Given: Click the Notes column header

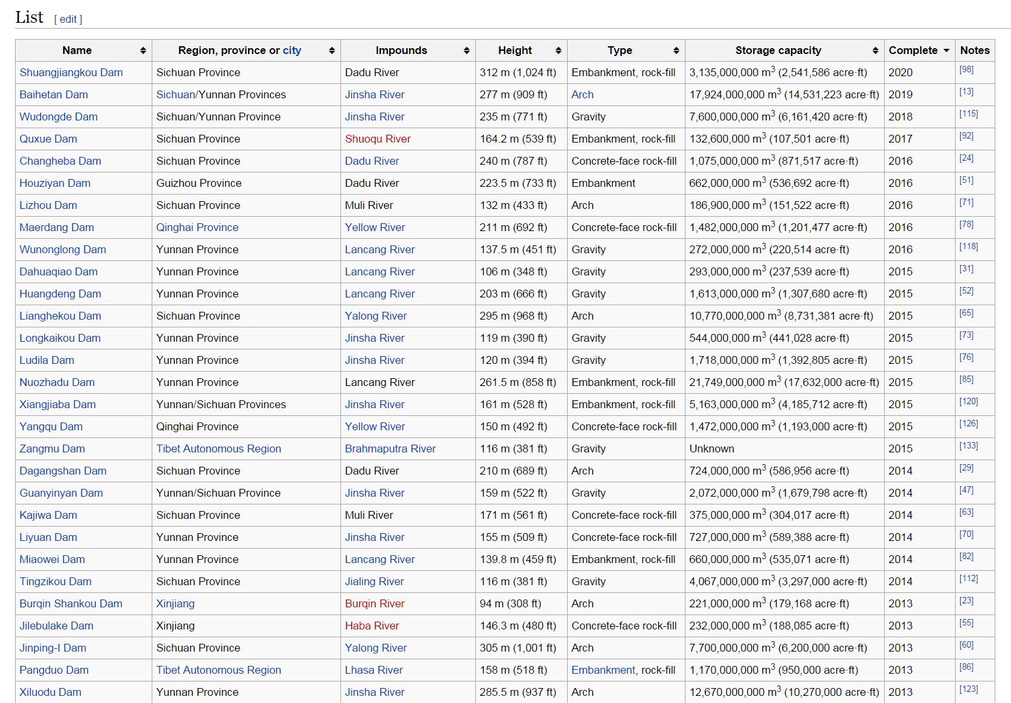Looking at the screenshot, I should coord(975,51).
